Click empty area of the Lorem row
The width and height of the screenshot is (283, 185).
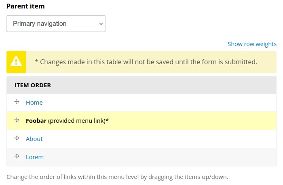[159, 157]
